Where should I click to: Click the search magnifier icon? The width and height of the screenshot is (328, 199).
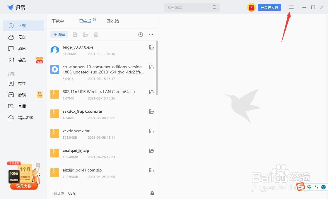pos(214,7)
